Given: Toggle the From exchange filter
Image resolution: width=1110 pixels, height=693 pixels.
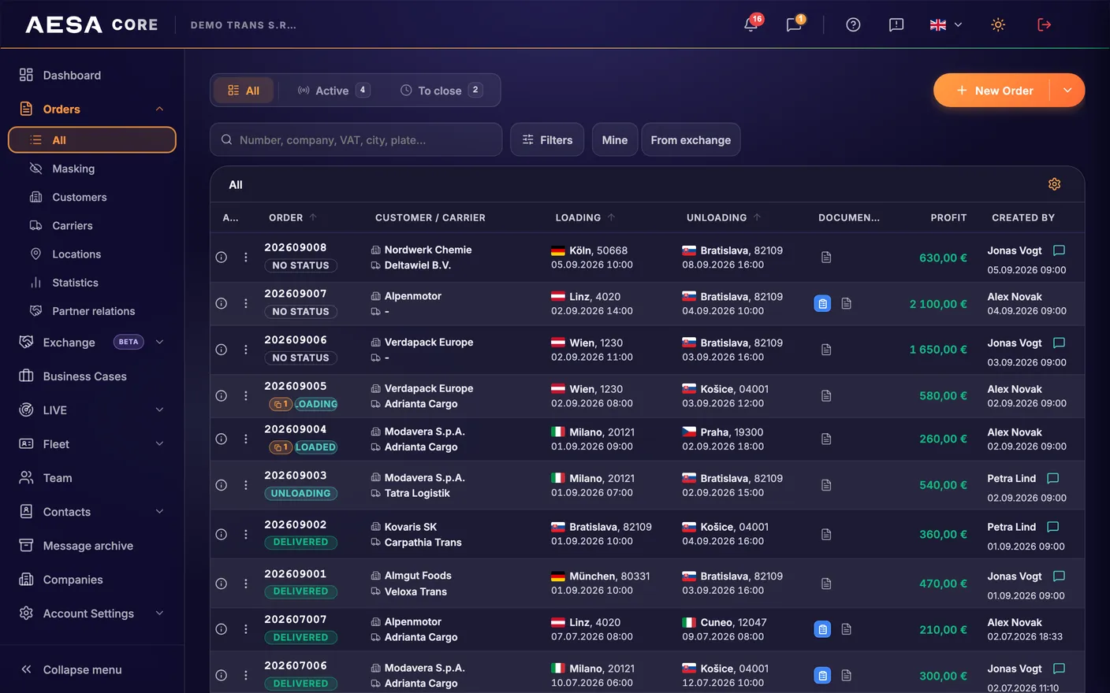Looking at the screenshot, I should click(691, 139).
